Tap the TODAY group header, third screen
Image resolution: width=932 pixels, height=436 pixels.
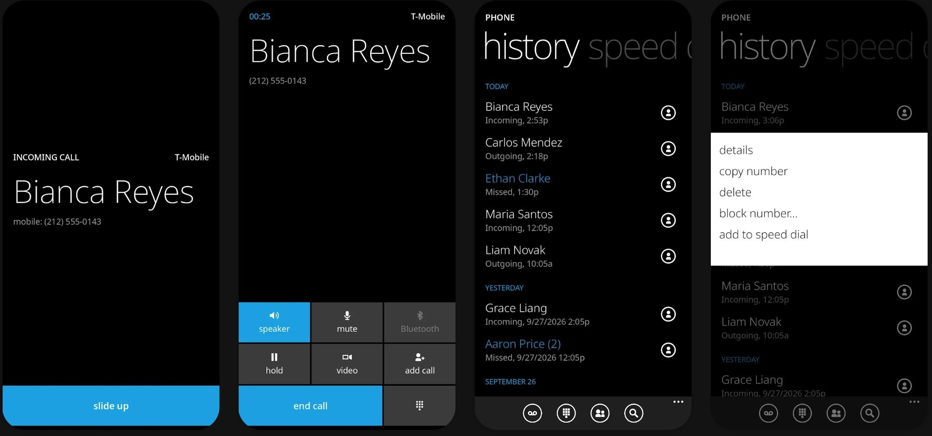coord(497,87)
